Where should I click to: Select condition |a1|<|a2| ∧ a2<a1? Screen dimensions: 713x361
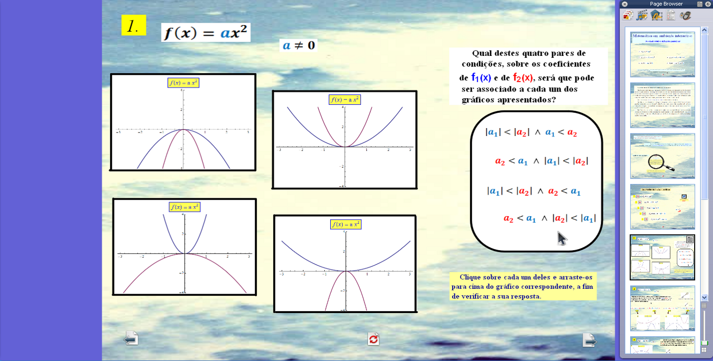click(534, 191)
